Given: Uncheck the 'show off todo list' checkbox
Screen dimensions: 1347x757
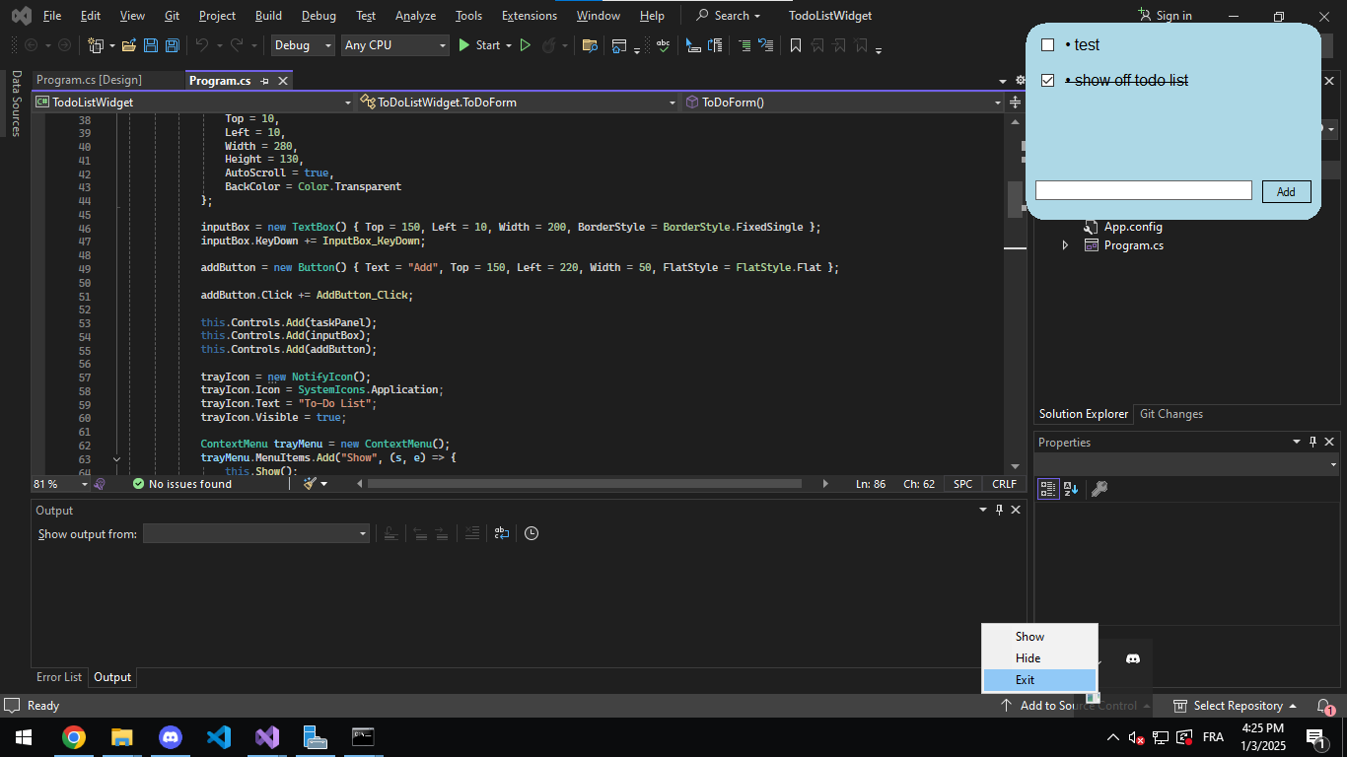Looking at the screenshot, I should tap(1048, 81).
